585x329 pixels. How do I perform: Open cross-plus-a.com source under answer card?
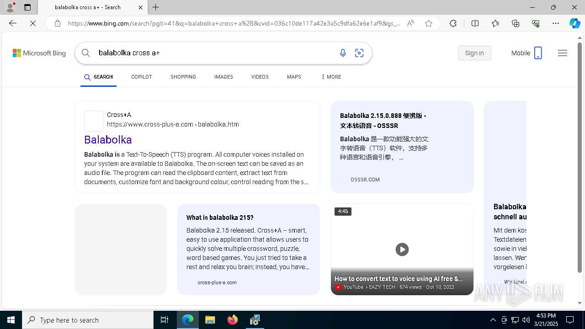(217, 282)
